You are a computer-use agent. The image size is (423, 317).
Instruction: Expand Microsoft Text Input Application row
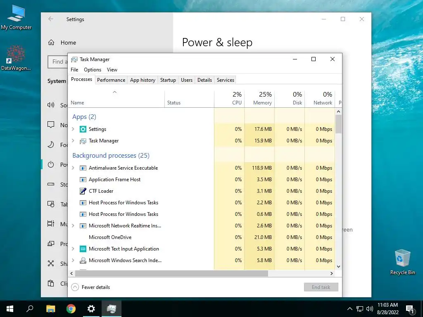pos(73,248)
